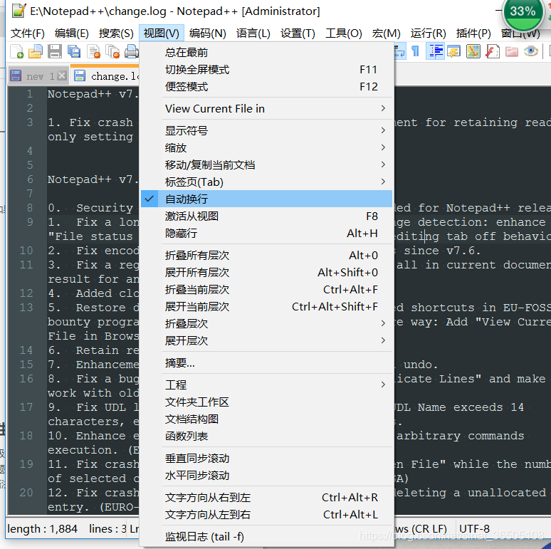The image size is (551, 549).
Task: Expand the 显示符号 submenu
Action: [266, 131]
